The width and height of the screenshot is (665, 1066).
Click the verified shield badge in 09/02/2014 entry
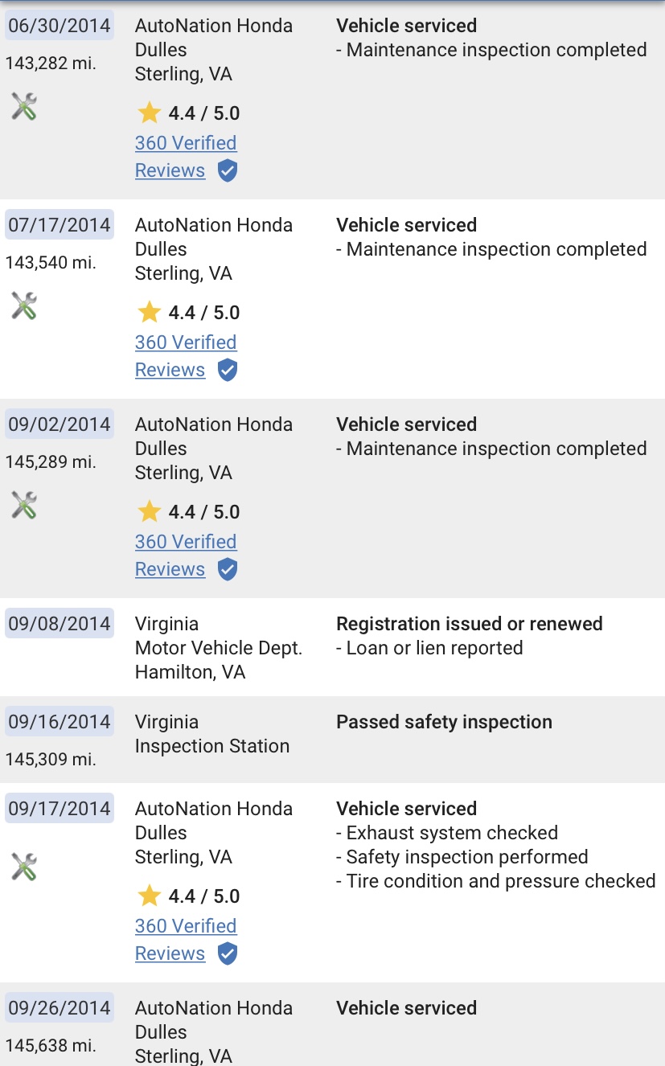(228, 570)
